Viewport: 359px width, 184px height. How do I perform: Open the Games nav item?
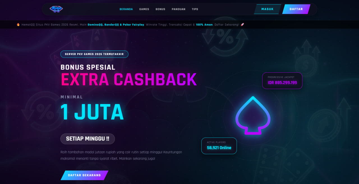pos(144,9)
